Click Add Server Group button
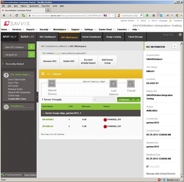 click(x=107, y=61)
